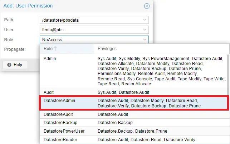Collapse the Role dropdown arrow
The image size is (230, 144).
144,40
